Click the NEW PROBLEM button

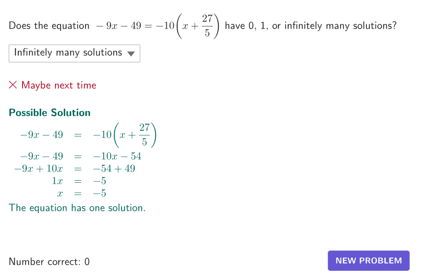(369, 260)
